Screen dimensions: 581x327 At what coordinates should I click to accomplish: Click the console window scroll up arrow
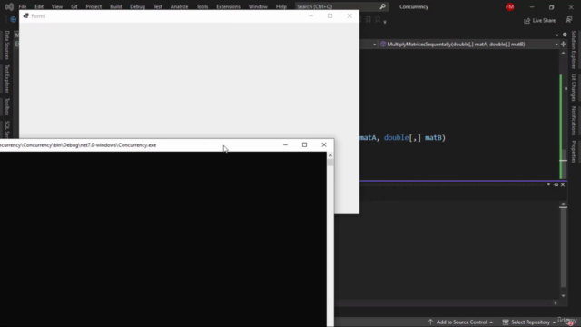pos(330,155)
